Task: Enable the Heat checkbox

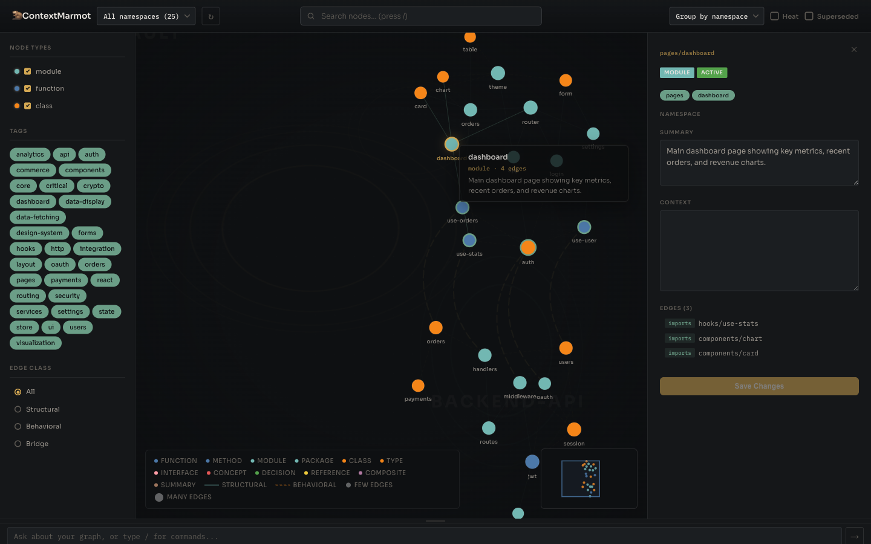Action: (775, 16)
